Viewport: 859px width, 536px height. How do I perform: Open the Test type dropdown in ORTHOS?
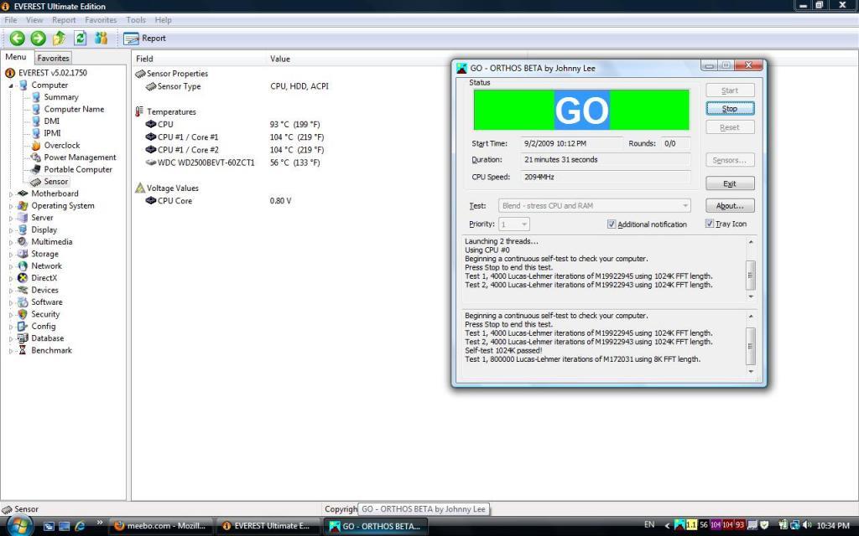(x=594, y=206)
